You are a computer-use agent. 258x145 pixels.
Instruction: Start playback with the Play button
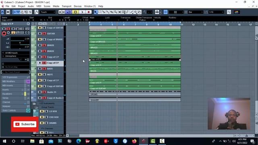point(82,12)
